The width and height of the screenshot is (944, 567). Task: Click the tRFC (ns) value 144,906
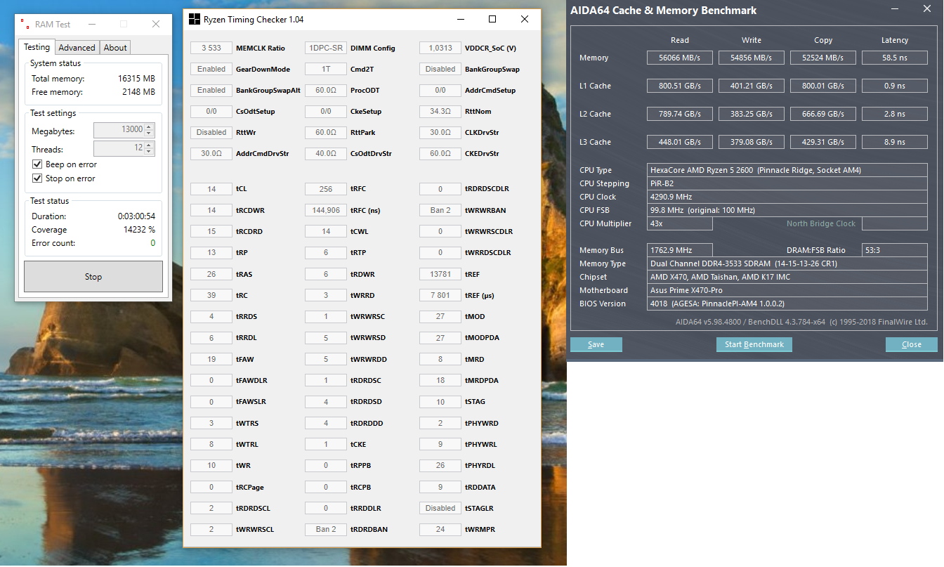[x=326, y=210]
